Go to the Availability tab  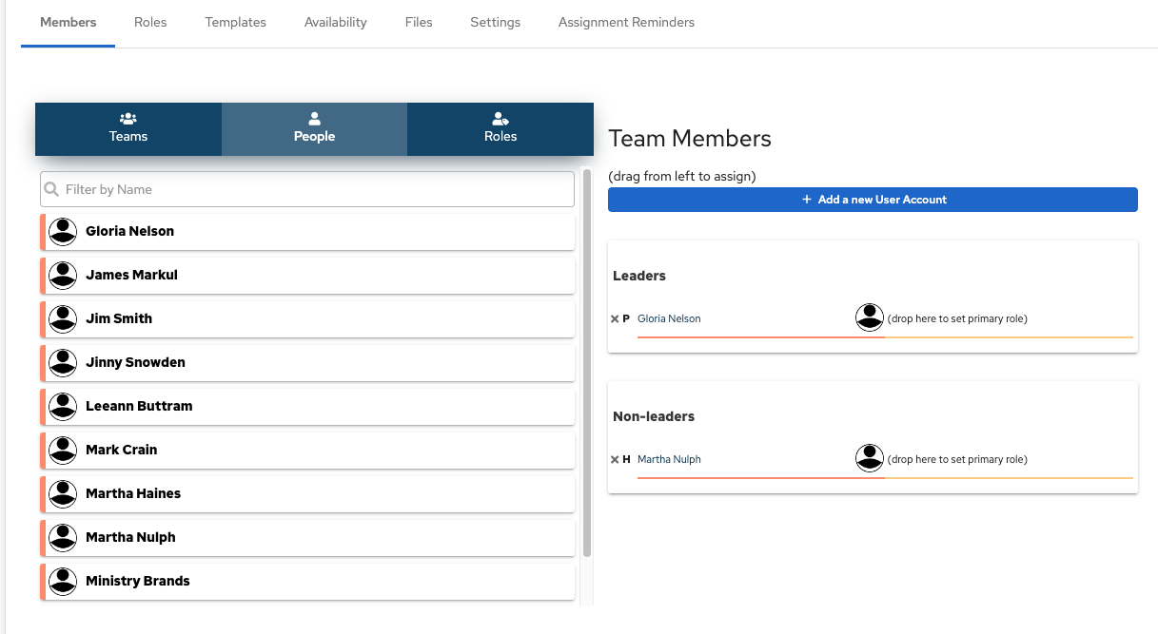[x=335, y=22]
